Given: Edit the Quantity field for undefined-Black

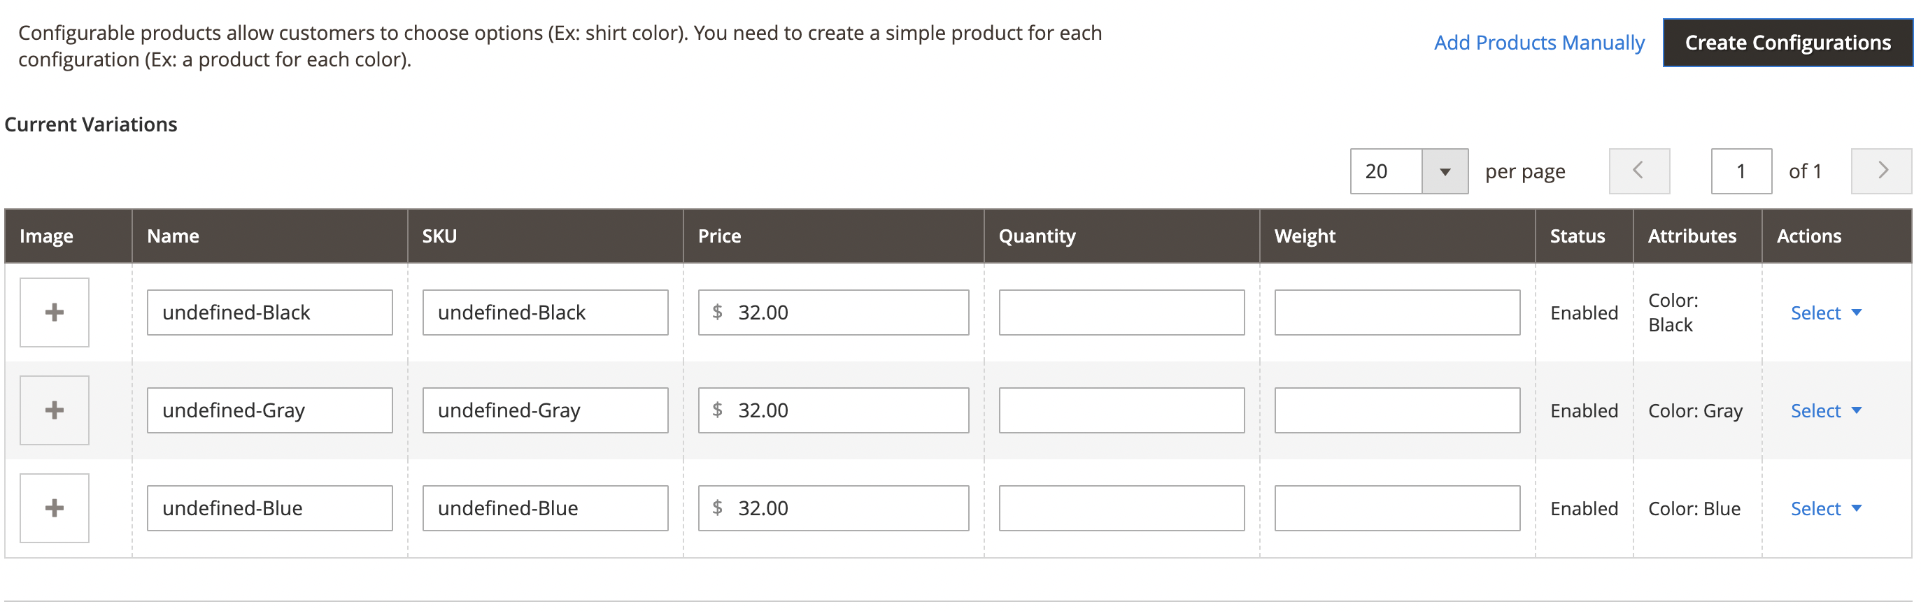Looking at the screenshot, I should (x=1121, y=312).
